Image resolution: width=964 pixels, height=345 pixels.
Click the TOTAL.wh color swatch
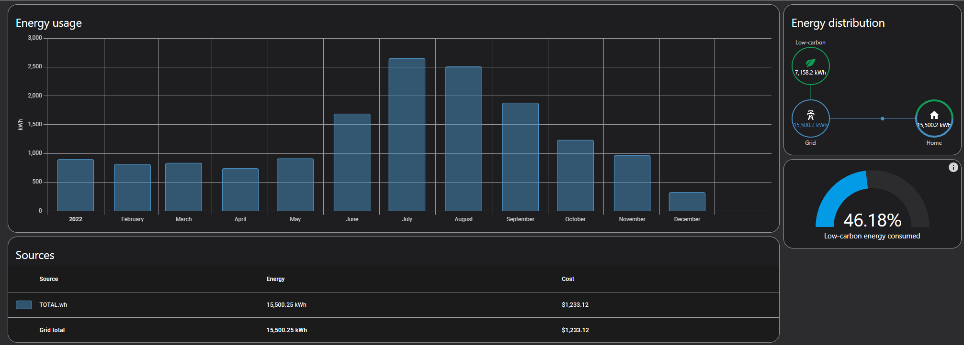24,305
